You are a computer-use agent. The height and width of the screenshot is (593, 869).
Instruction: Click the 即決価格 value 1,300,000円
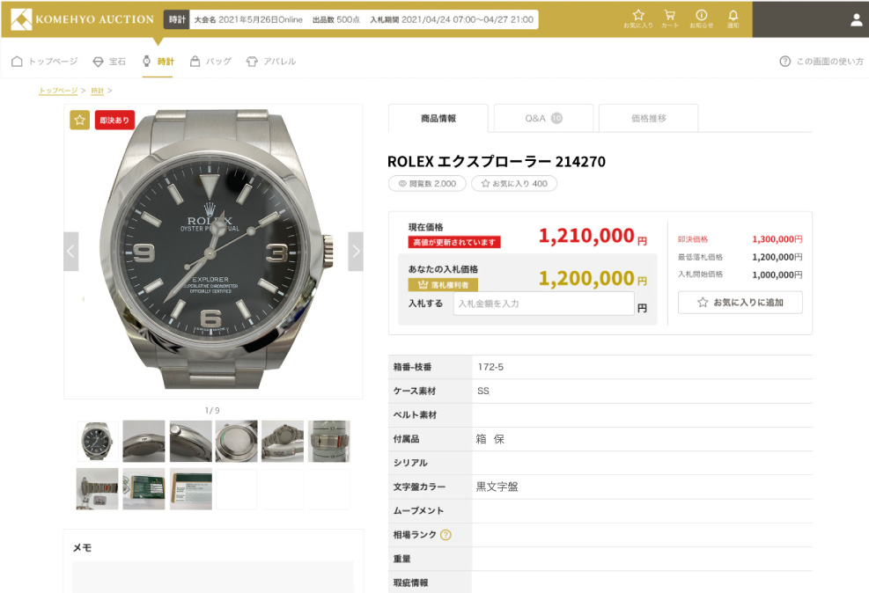coord(777,239)
